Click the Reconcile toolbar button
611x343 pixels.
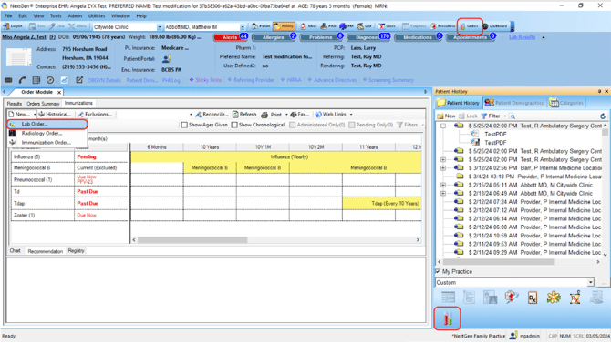212,115
